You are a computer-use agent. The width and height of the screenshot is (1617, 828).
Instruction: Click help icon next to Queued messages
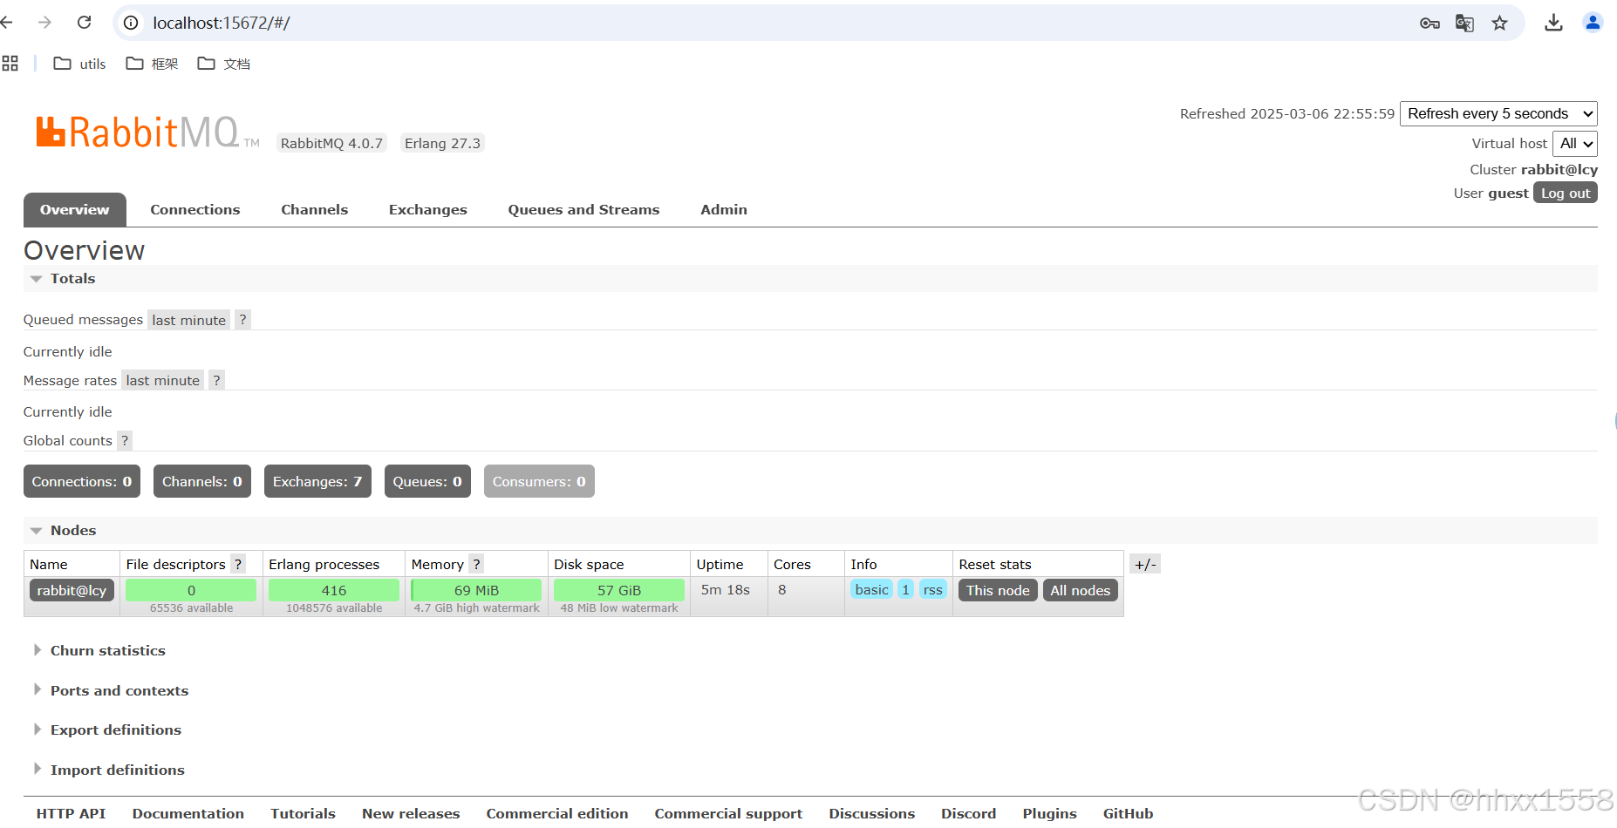click(242, 320)
